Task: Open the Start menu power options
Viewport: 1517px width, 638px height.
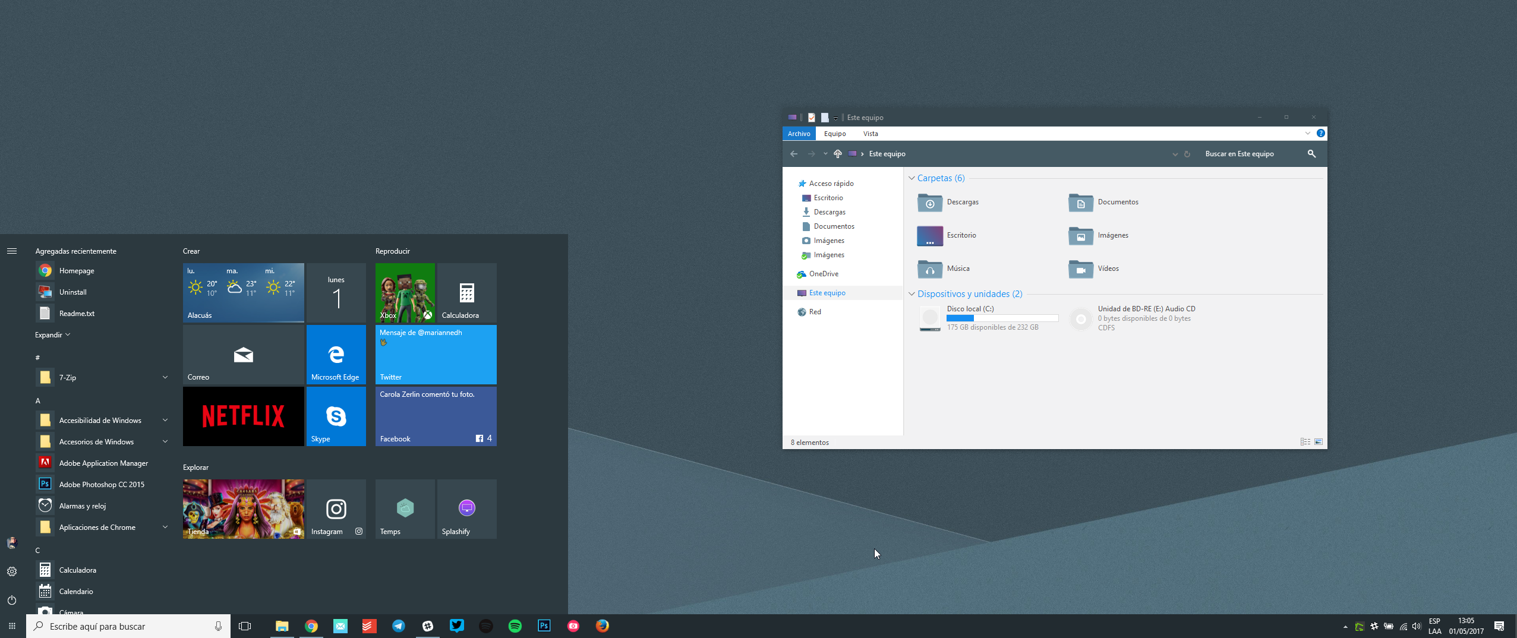Action: 12,600
